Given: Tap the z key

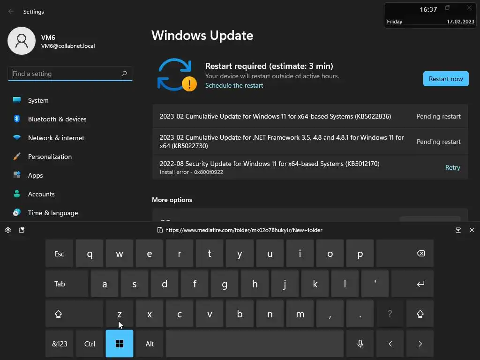Looking at the screenshot, I should (120, 314).
